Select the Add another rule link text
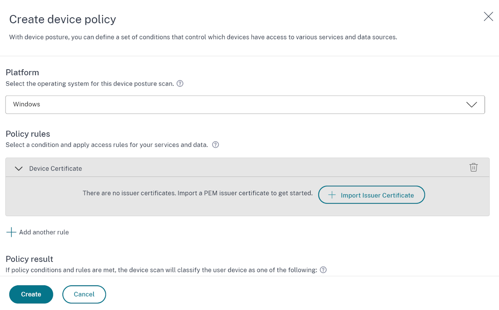The image size is (499, 310). [44, 232]
